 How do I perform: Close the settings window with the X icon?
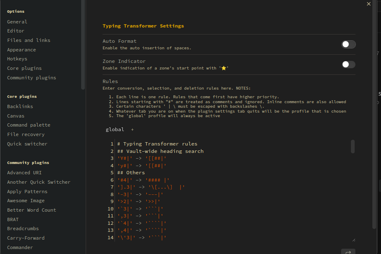369,4
